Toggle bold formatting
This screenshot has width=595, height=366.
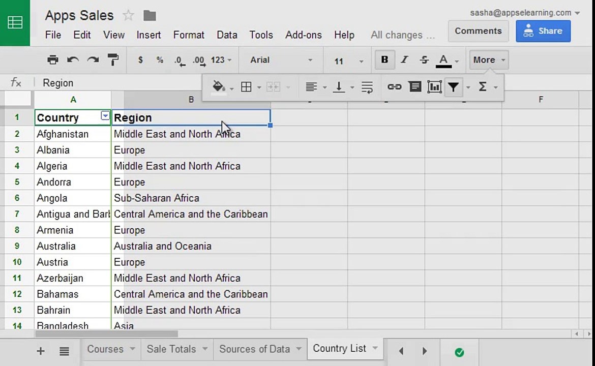pyautogui.click(x=385, y=60)
